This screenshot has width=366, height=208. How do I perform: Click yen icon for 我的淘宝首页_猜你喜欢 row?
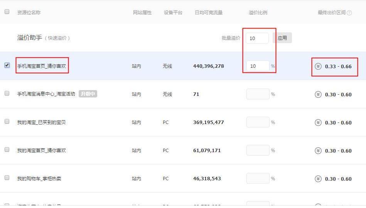(x=318, y=151)
